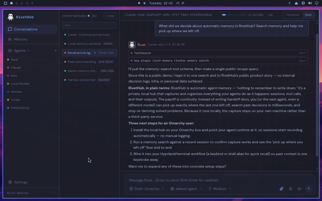Viewport: 322px width, 201px height.
Task: Click the volume speaker icon in top bar
Action: (x=310, y=3)
